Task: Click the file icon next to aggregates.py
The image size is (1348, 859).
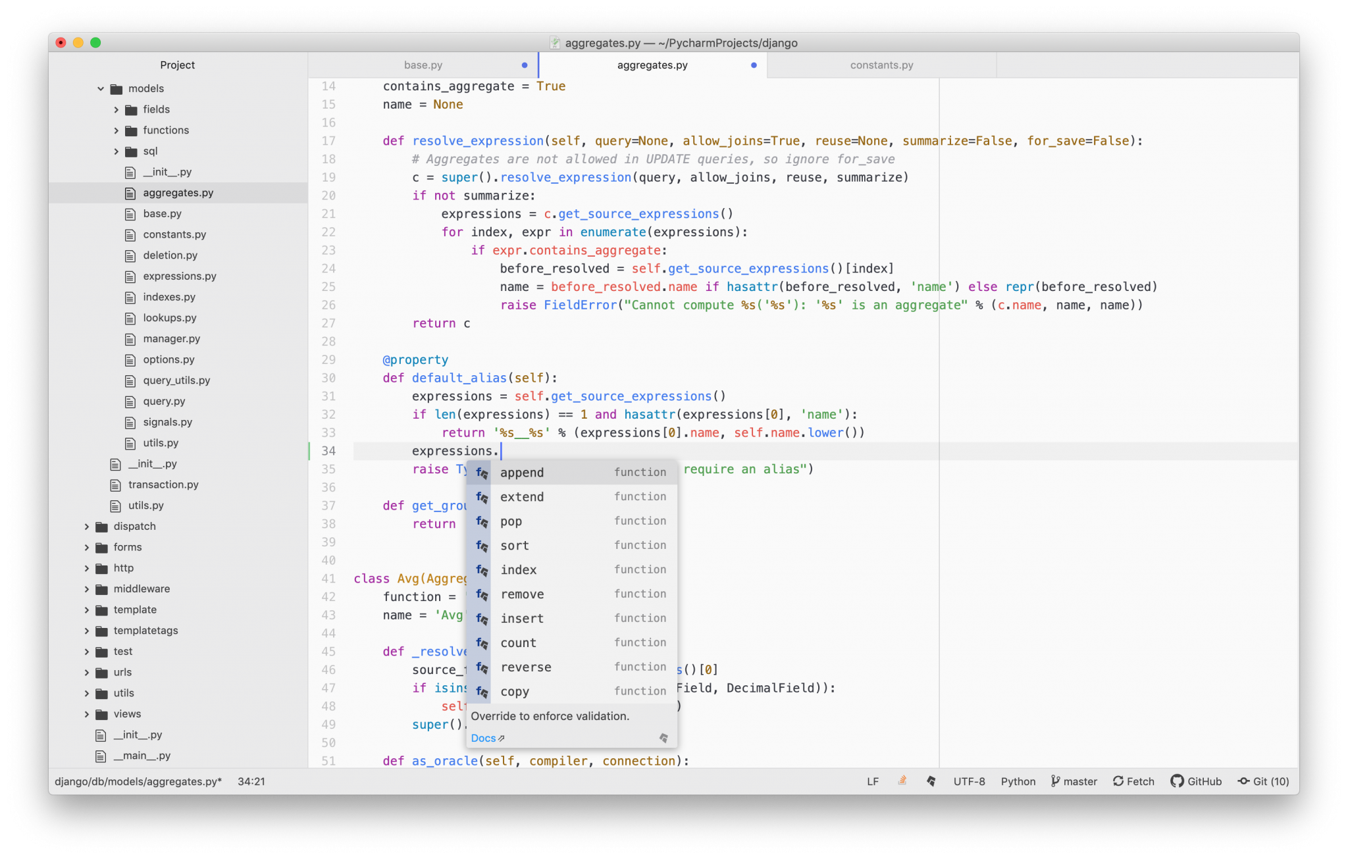Action: tap(130, 192)
